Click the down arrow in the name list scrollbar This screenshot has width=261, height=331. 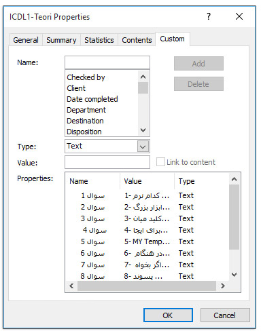click(143, 130)
